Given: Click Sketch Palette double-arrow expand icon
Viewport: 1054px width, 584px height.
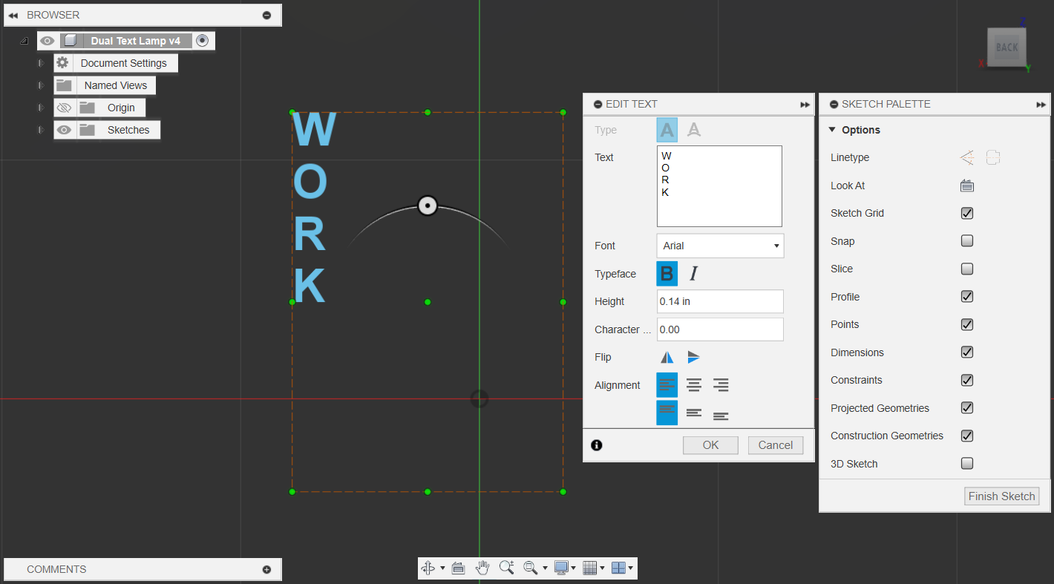Looking at the screenshot, I should 1041,105.
